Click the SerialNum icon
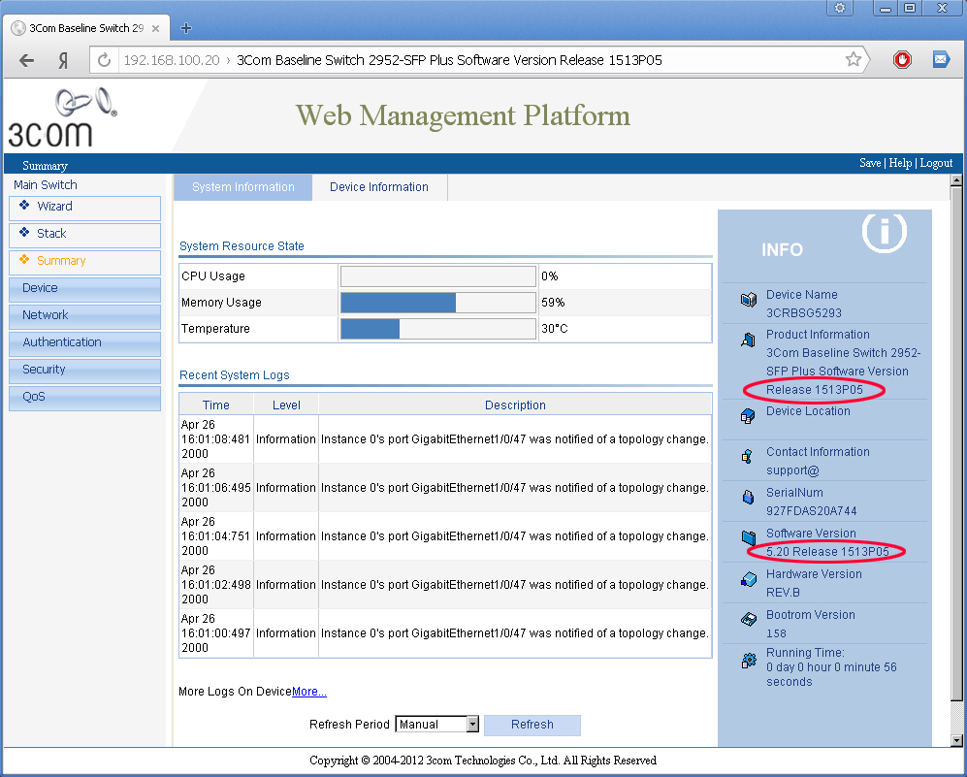 [x=748, y=497]
